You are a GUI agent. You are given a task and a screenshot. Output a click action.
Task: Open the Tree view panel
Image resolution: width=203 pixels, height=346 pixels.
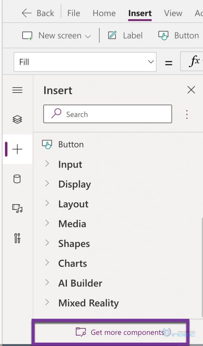(x=17, y=119)
